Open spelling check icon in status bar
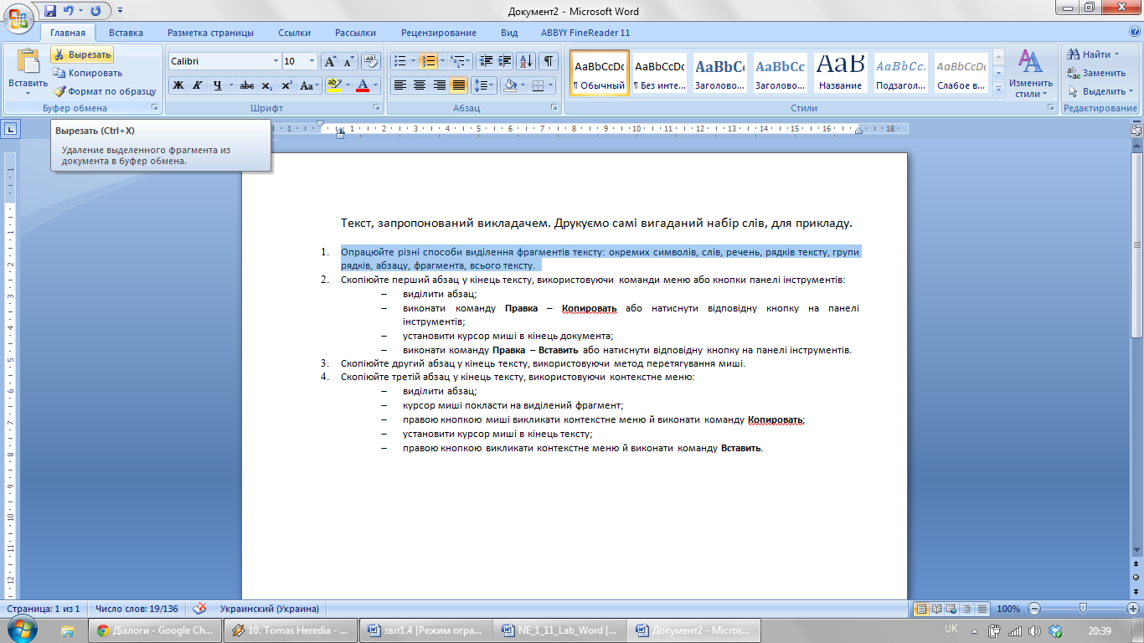The image size is (1144, 643). coord(199,609)
